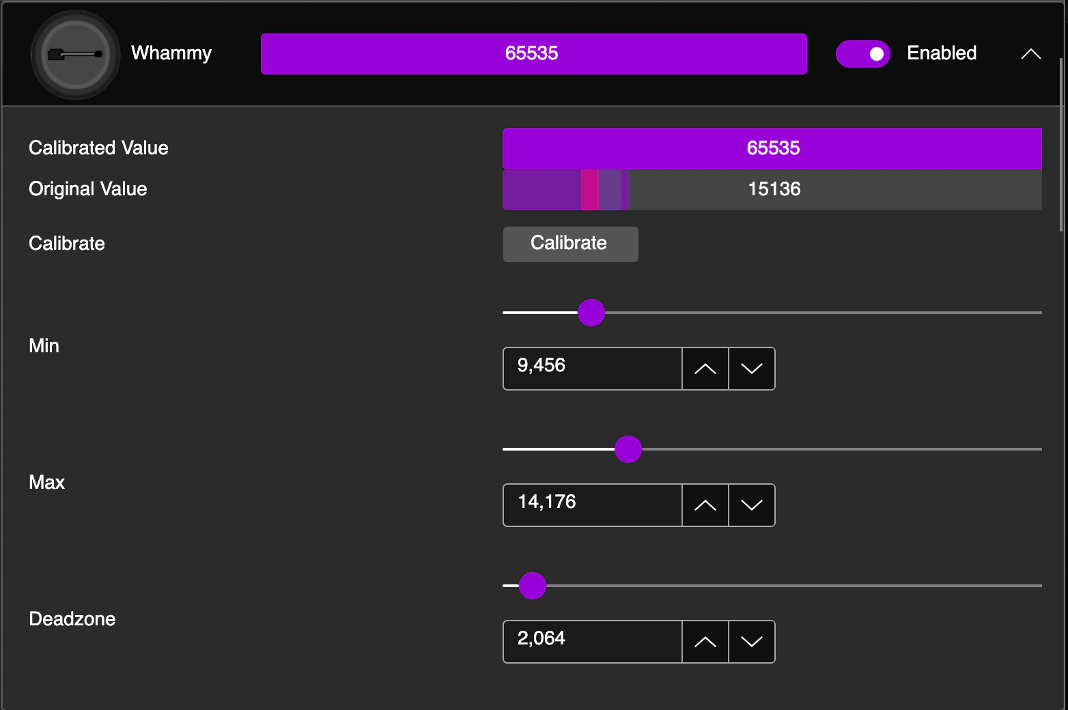
Task: Click the Deadzone label
Action: pos(72,619)
